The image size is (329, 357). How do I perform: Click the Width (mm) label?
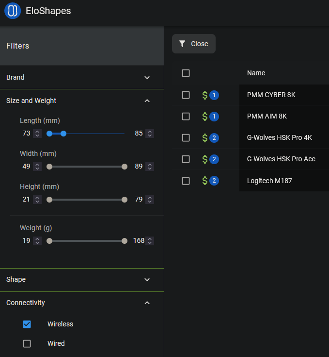pos(38,153)
